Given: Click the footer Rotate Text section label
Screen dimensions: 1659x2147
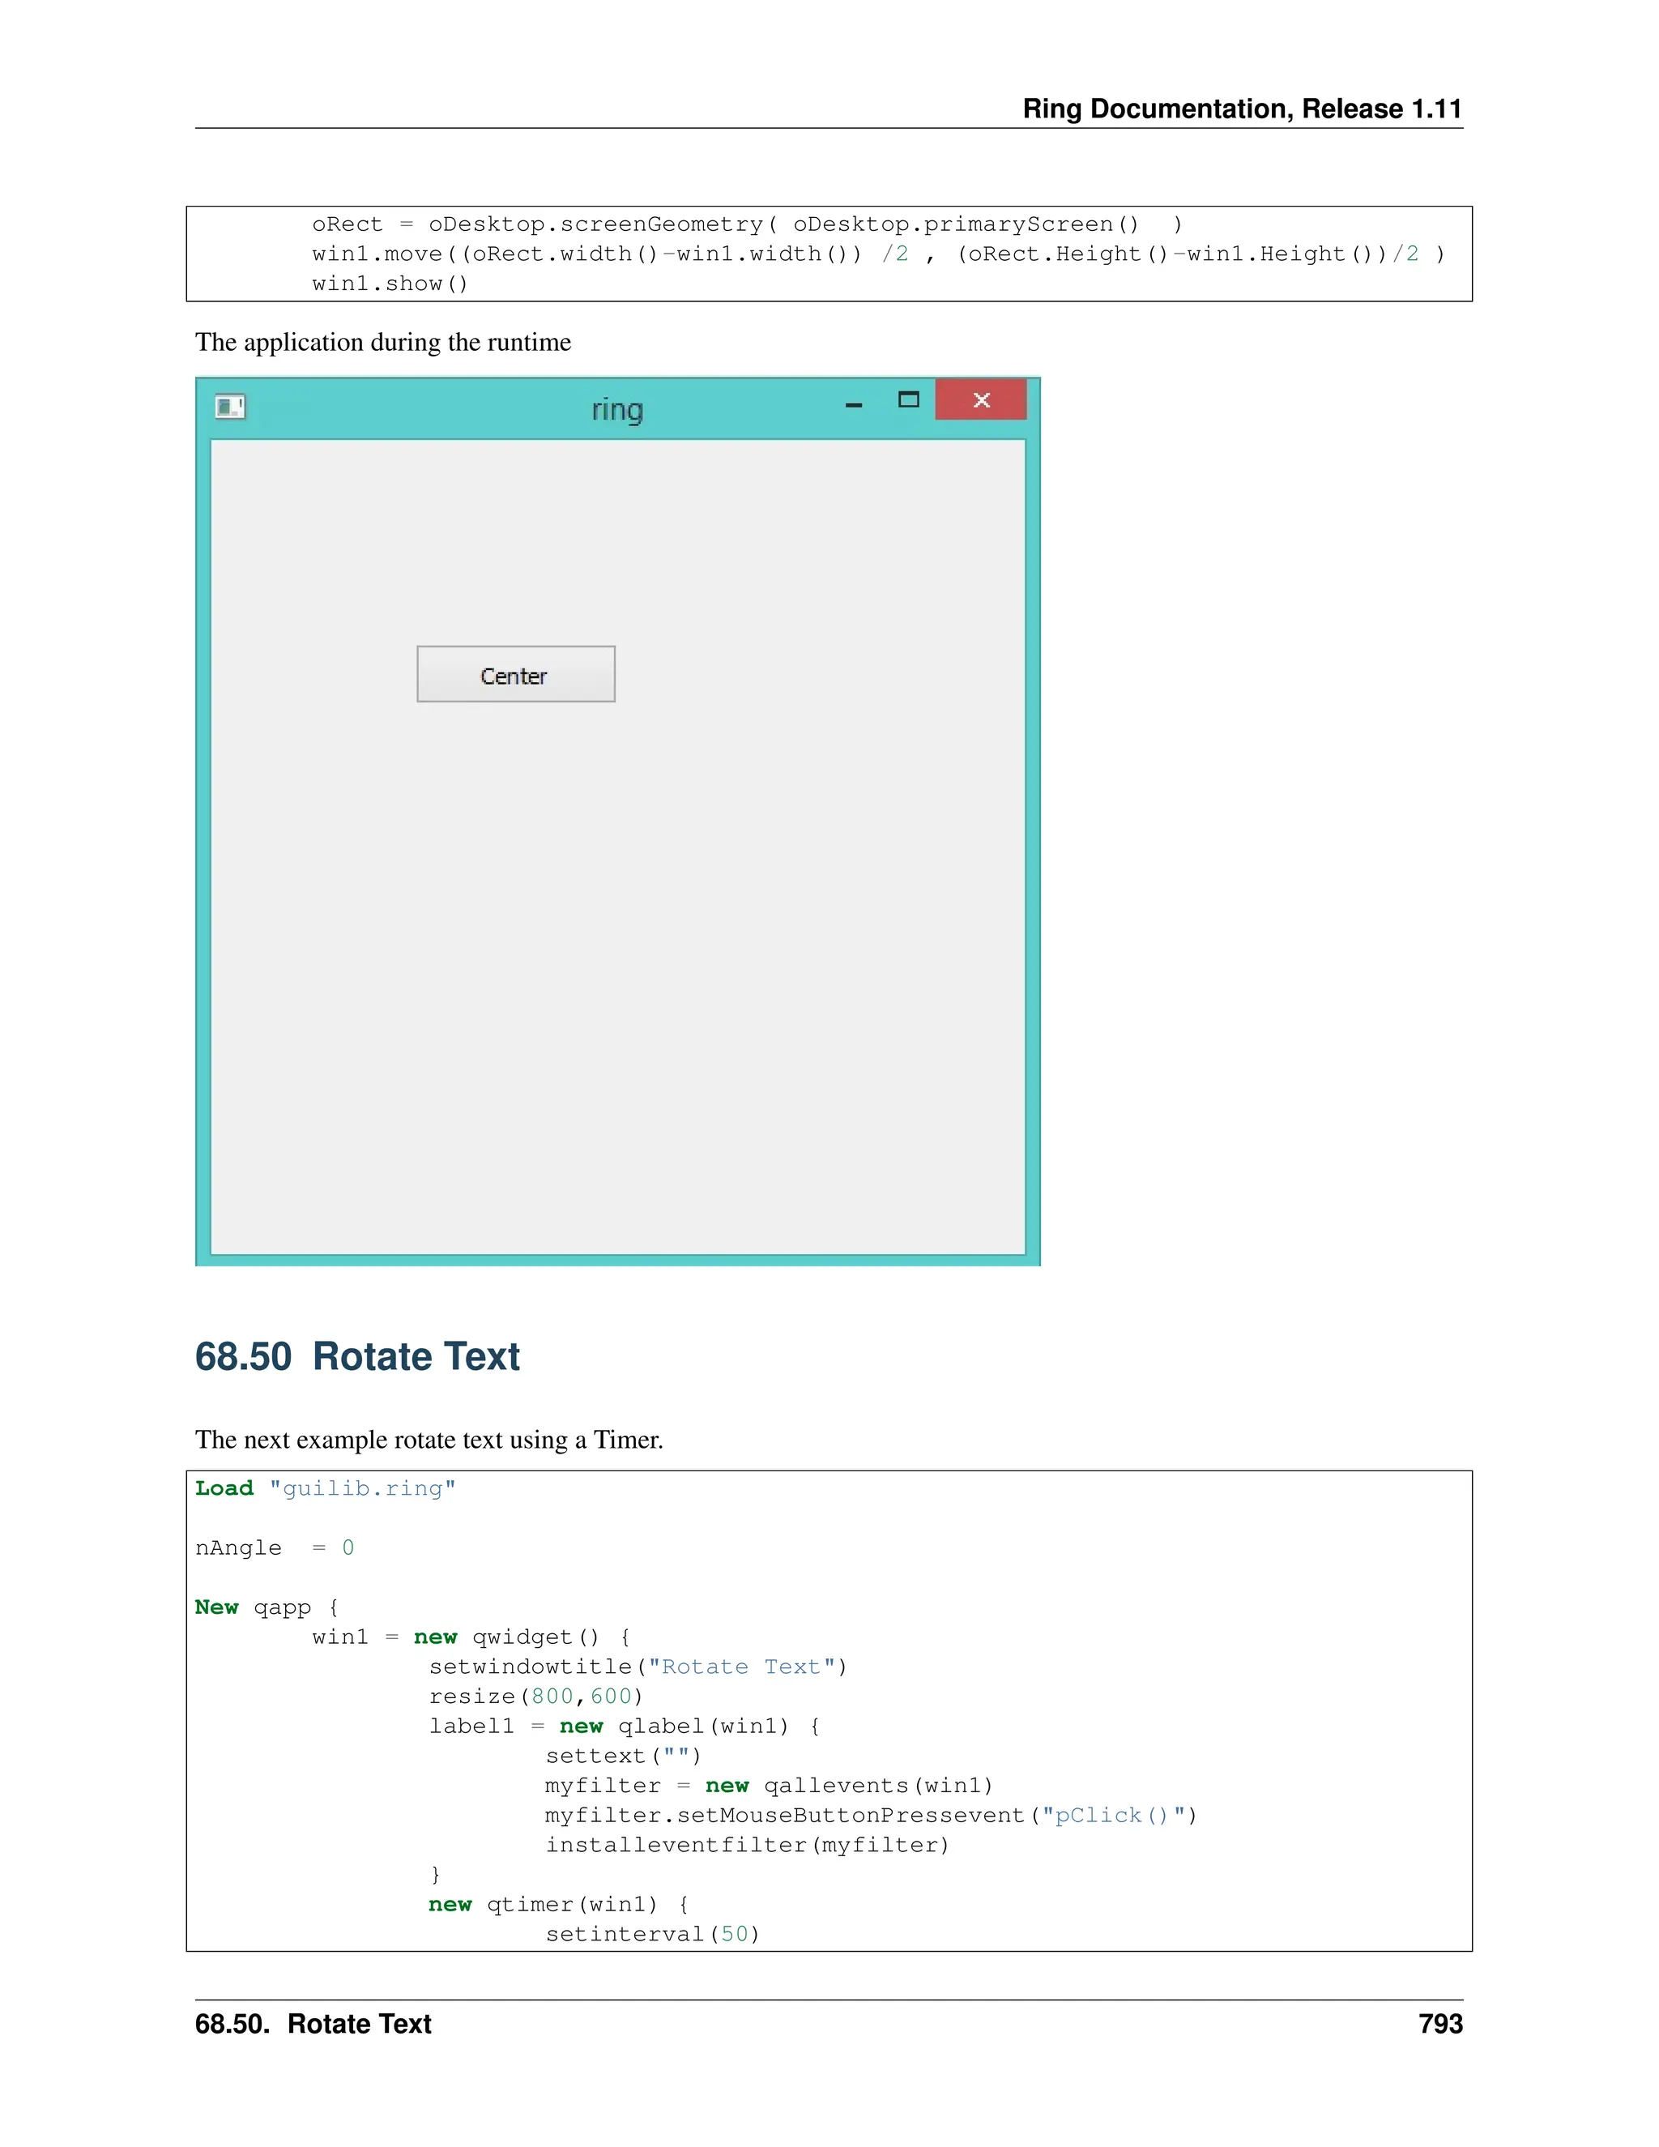Looking at the screenshot, I should (313, 2024).
